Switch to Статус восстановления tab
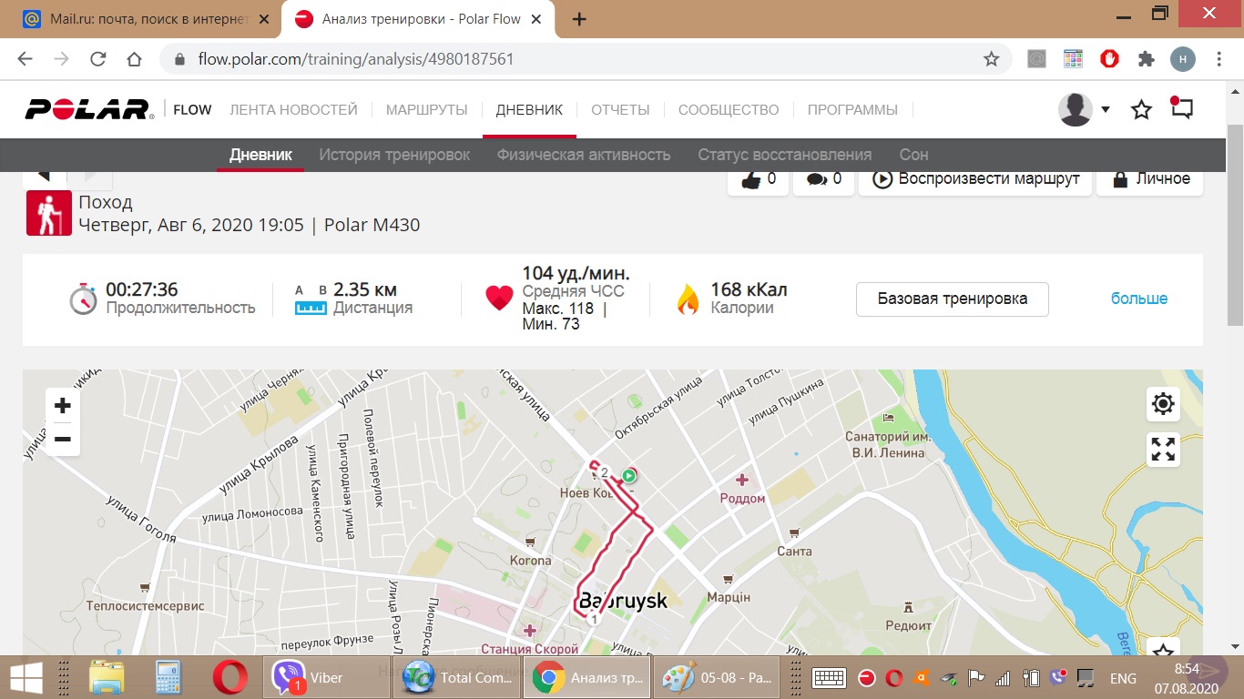1244x699 pixels. (784, 155)
